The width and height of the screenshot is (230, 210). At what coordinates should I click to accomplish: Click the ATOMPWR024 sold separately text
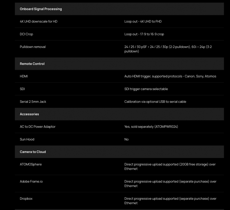click(x=151, y=126)
